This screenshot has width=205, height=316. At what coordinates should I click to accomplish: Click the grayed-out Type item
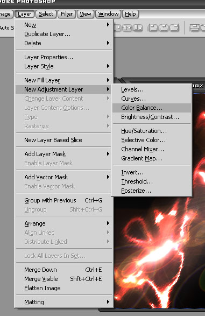(63, 117)
